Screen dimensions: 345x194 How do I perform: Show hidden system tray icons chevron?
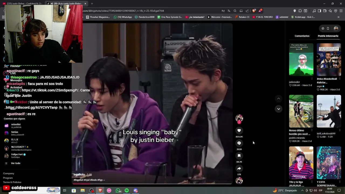302,190
